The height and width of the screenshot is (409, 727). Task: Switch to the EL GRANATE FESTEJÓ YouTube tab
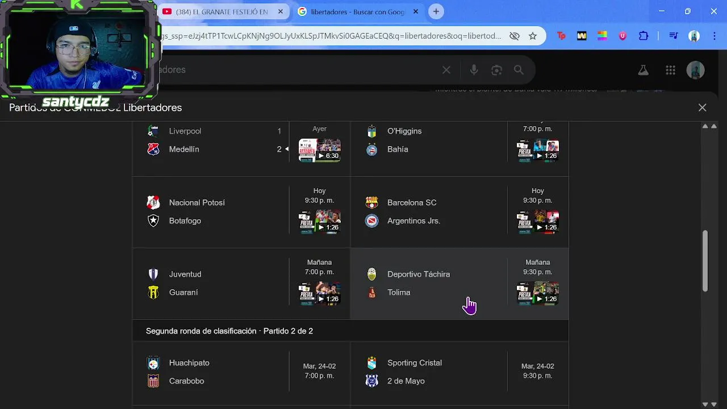pos(222,11)
